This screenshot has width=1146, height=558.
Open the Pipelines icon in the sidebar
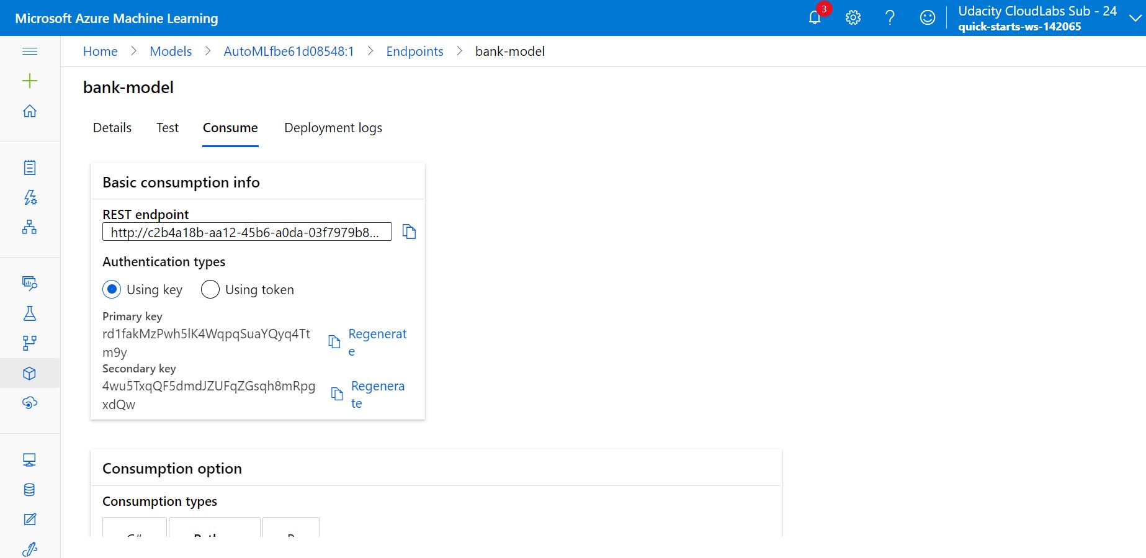coord(30,343)
